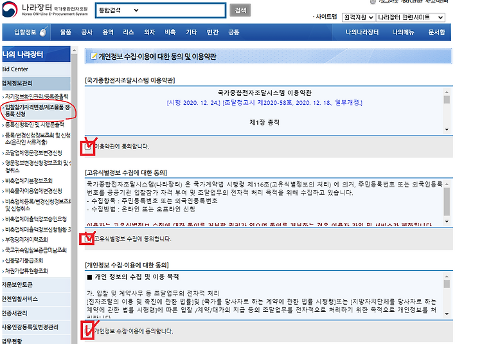Screen dimensions: 482x344
Task: Select the 입찰정보 menu
Action: click(x=25, y=32)
